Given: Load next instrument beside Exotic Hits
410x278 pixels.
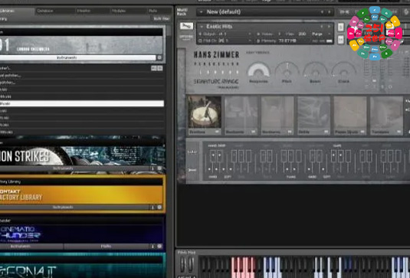Looking at the screenshot, I should point(329,26).
